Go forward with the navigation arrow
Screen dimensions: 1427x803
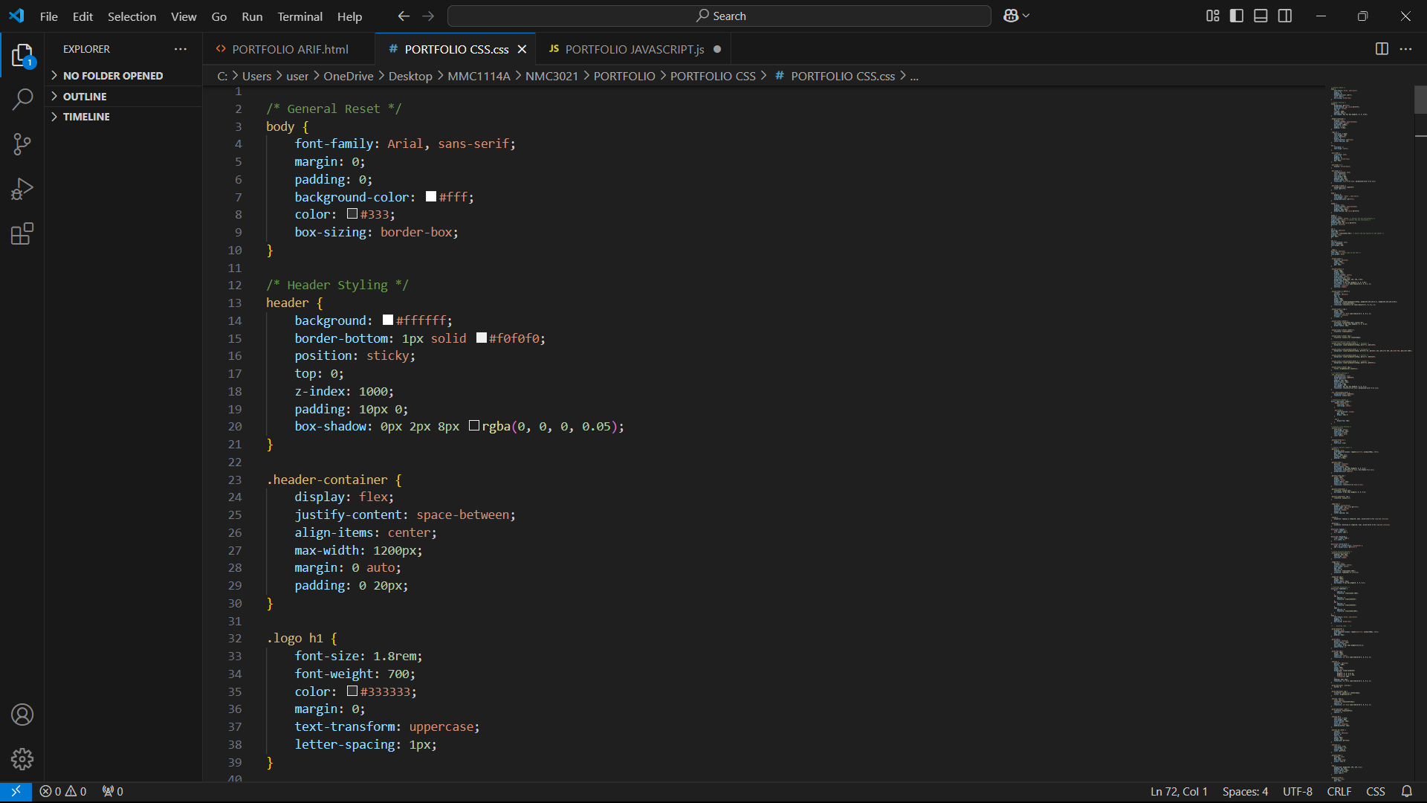(428, 16)
